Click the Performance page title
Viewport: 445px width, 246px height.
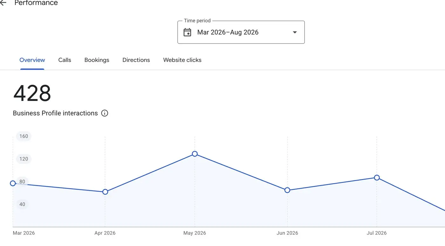(x=36, y=3)
